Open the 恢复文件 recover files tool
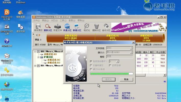This screenshot has height=102, width=181. coord(58,28)
